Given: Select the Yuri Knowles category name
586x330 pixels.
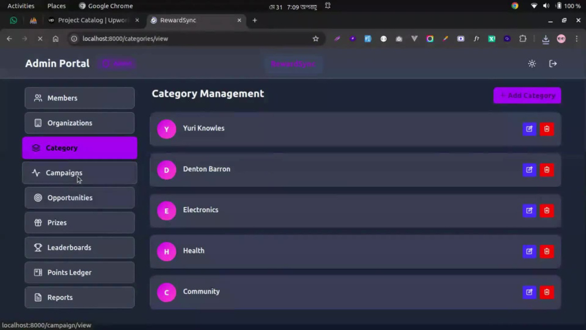Looking at the screenshot, I should pos(204,128).
